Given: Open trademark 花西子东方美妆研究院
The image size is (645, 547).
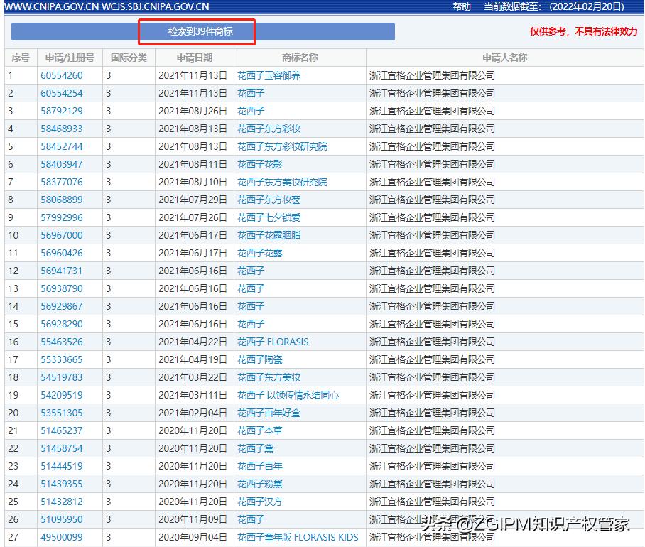Looking at the screenshot, I should coord(282,182).
